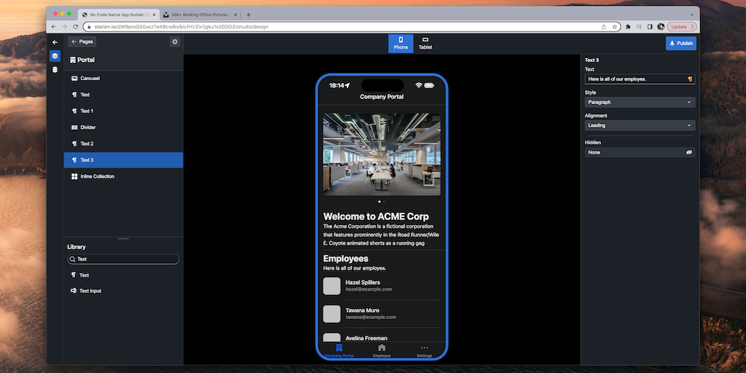
Task: Click the browser forward button
Action: point(65,27)
